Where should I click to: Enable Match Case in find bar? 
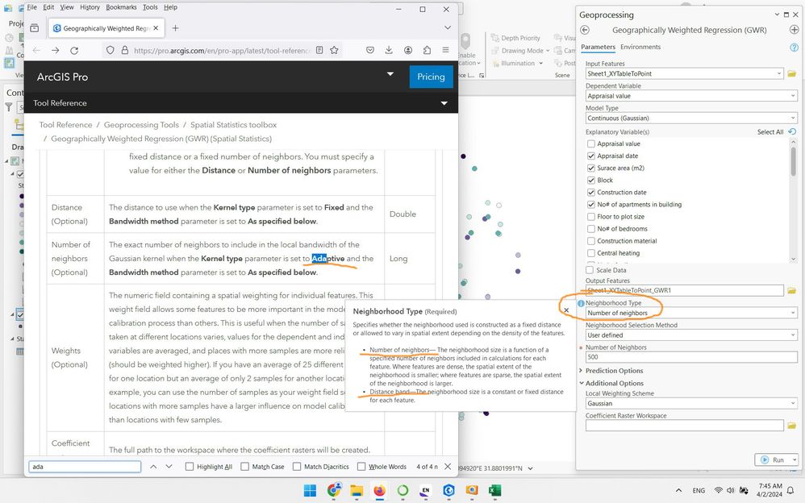[x=245, y=467]
